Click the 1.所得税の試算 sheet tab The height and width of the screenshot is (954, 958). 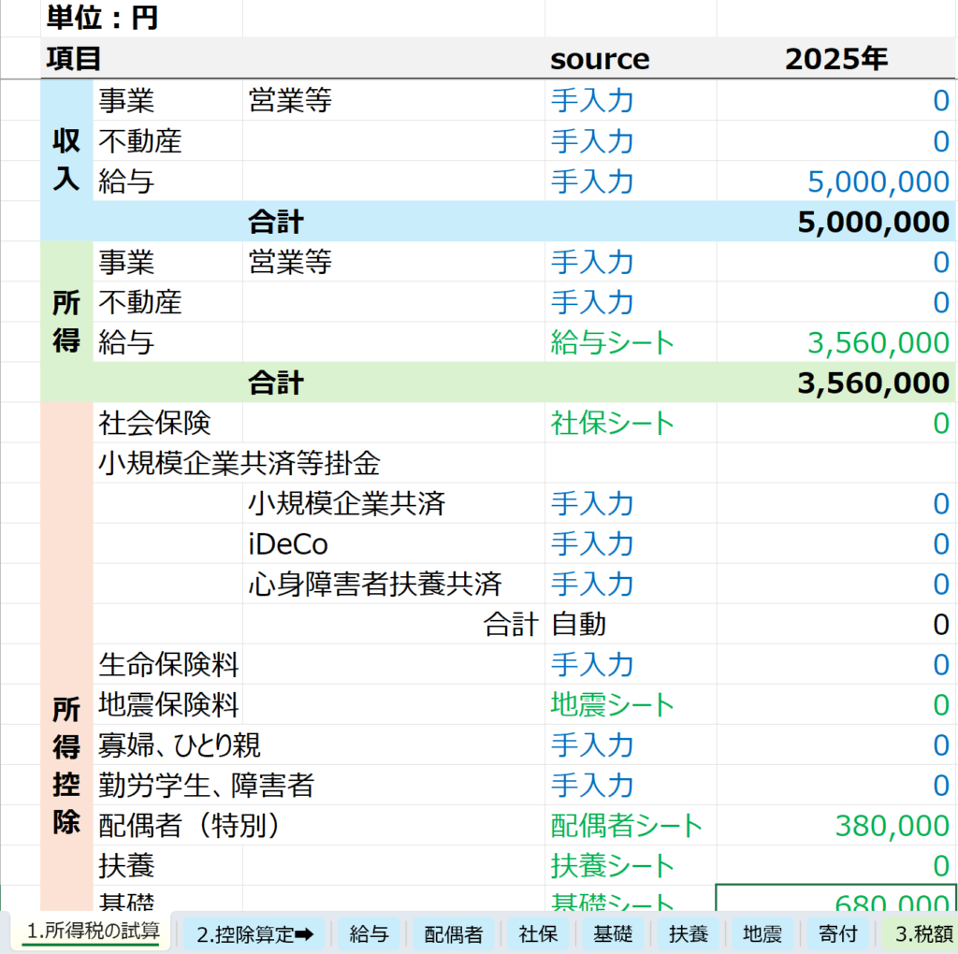pos(92,932)
